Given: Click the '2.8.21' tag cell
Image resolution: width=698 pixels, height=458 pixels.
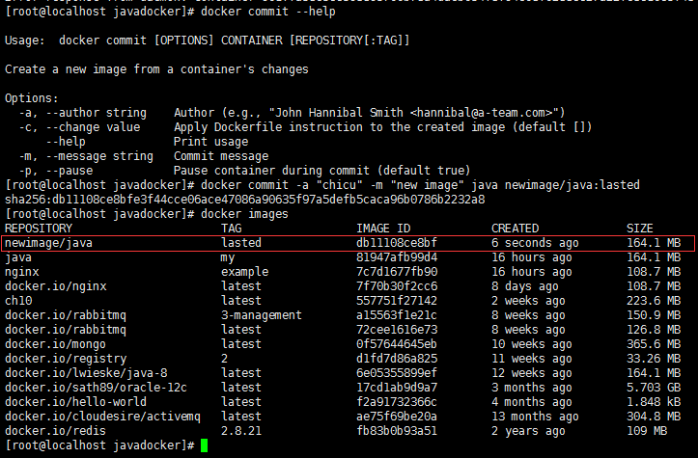Looking at the screenshot, I should (241, 430).
